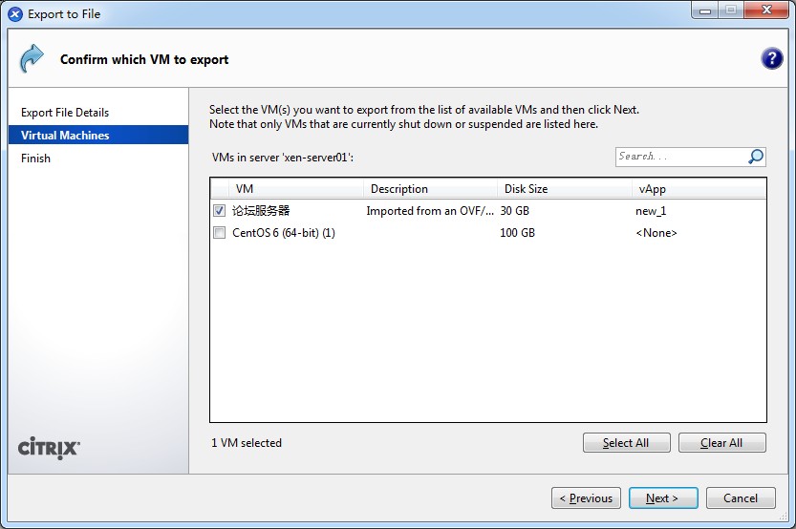
Task: Click the blue help question mark icon
Action: pos(772,59)
